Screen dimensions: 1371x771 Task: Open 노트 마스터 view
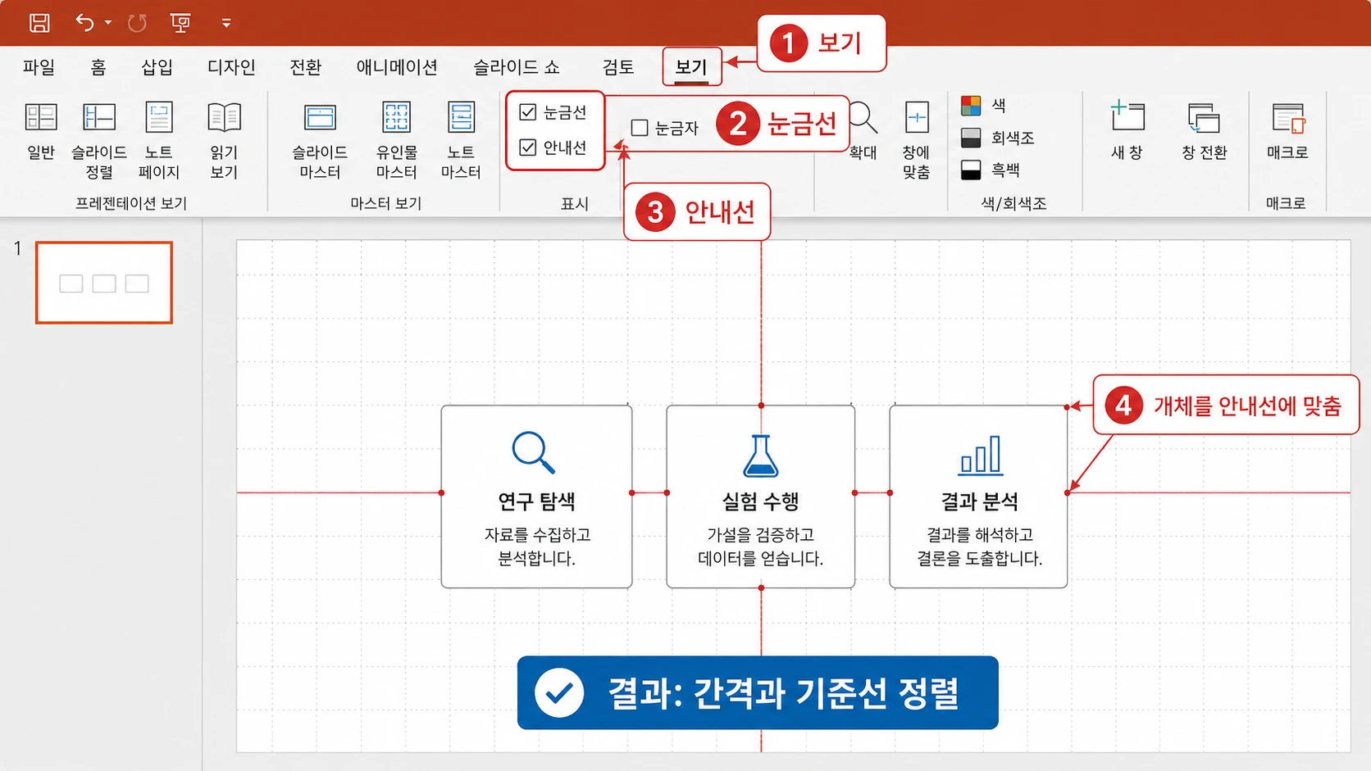[461, 140]
